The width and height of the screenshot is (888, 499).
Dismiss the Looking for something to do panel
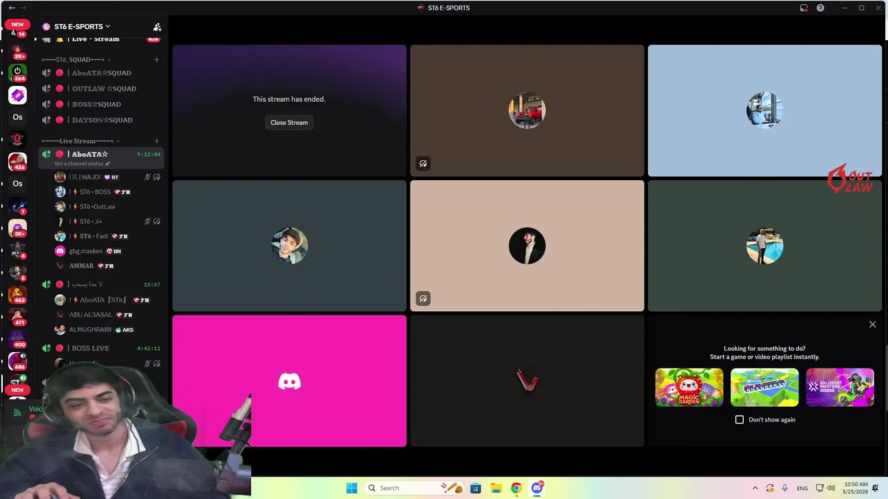tap(873, 324)
